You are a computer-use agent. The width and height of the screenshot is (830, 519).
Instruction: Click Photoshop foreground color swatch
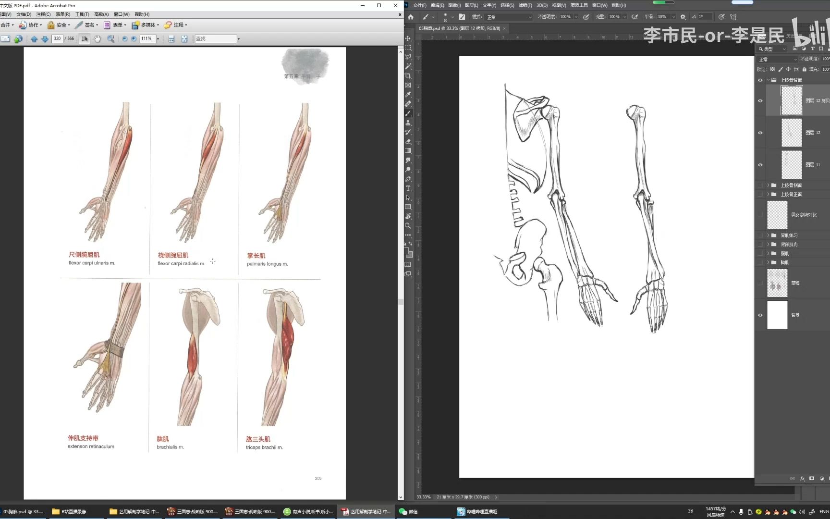pos(406,251)
